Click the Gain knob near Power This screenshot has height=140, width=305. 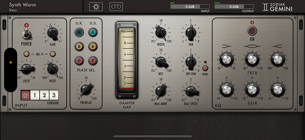pyautogui.click(x=52, y=33)
